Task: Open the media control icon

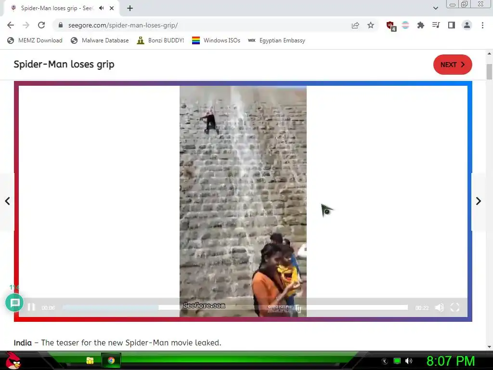Action: point(436,25)
